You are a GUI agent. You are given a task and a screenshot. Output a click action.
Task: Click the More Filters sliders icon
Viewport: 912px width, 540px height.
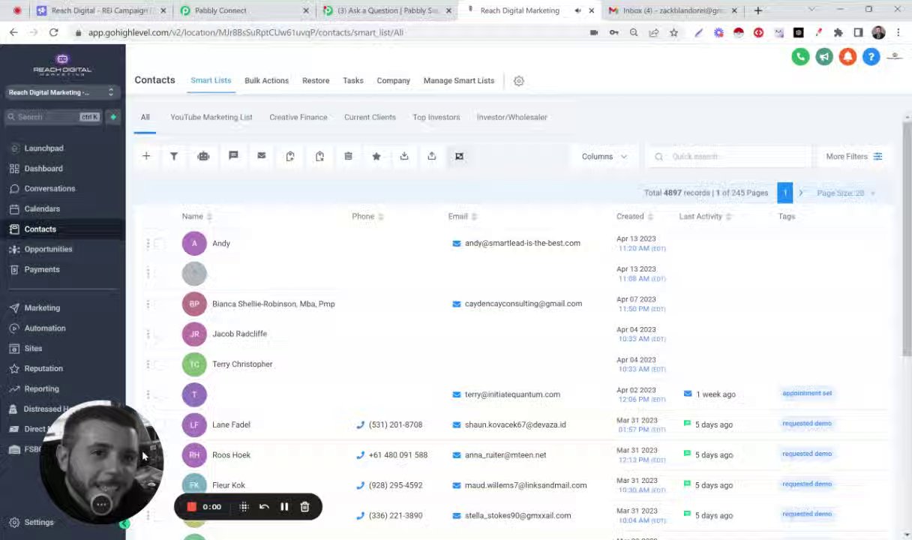click(877, 157)
